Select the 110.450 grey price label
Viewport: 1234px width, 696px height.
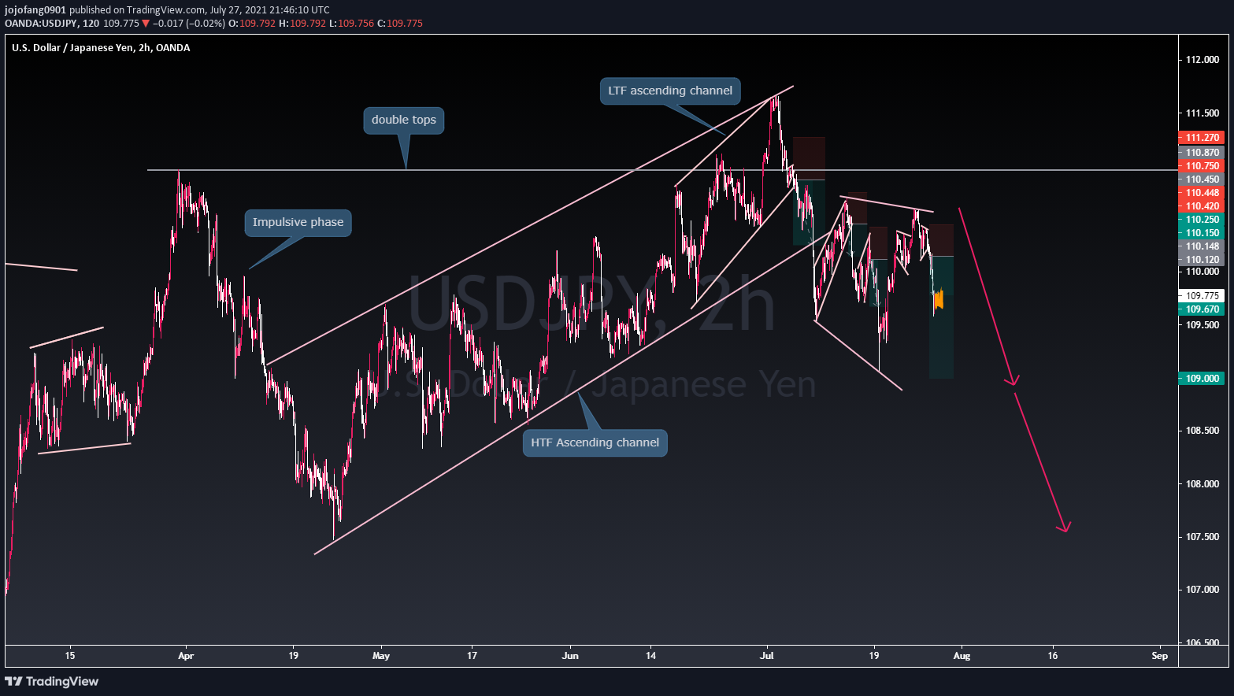(1201, 179)
